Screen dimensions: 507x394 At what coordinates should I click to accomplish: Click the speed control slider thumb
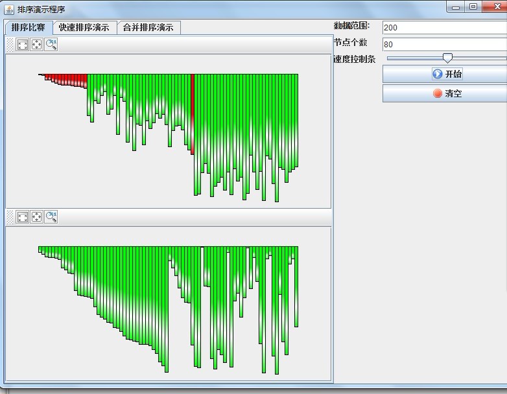pyautogui.click(x=447, y=58)
